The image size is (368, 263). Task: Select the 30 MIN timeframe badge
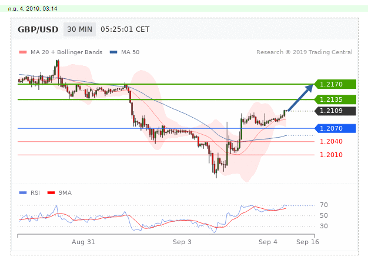(x=79, y=29)
